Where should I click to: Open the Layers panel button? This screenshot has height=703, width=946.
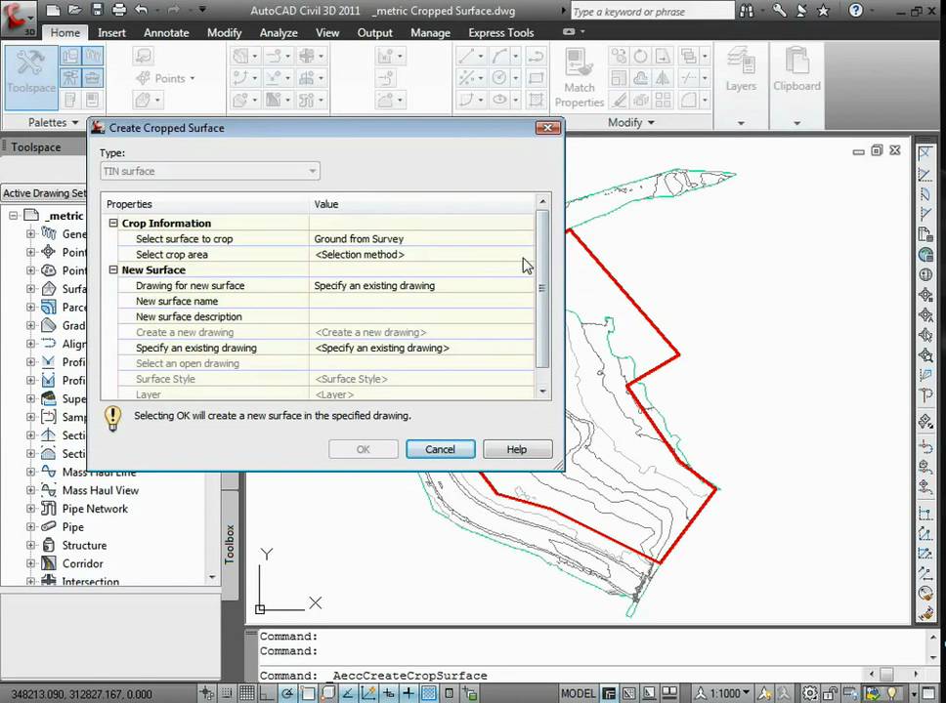click(x=741, y=69)
